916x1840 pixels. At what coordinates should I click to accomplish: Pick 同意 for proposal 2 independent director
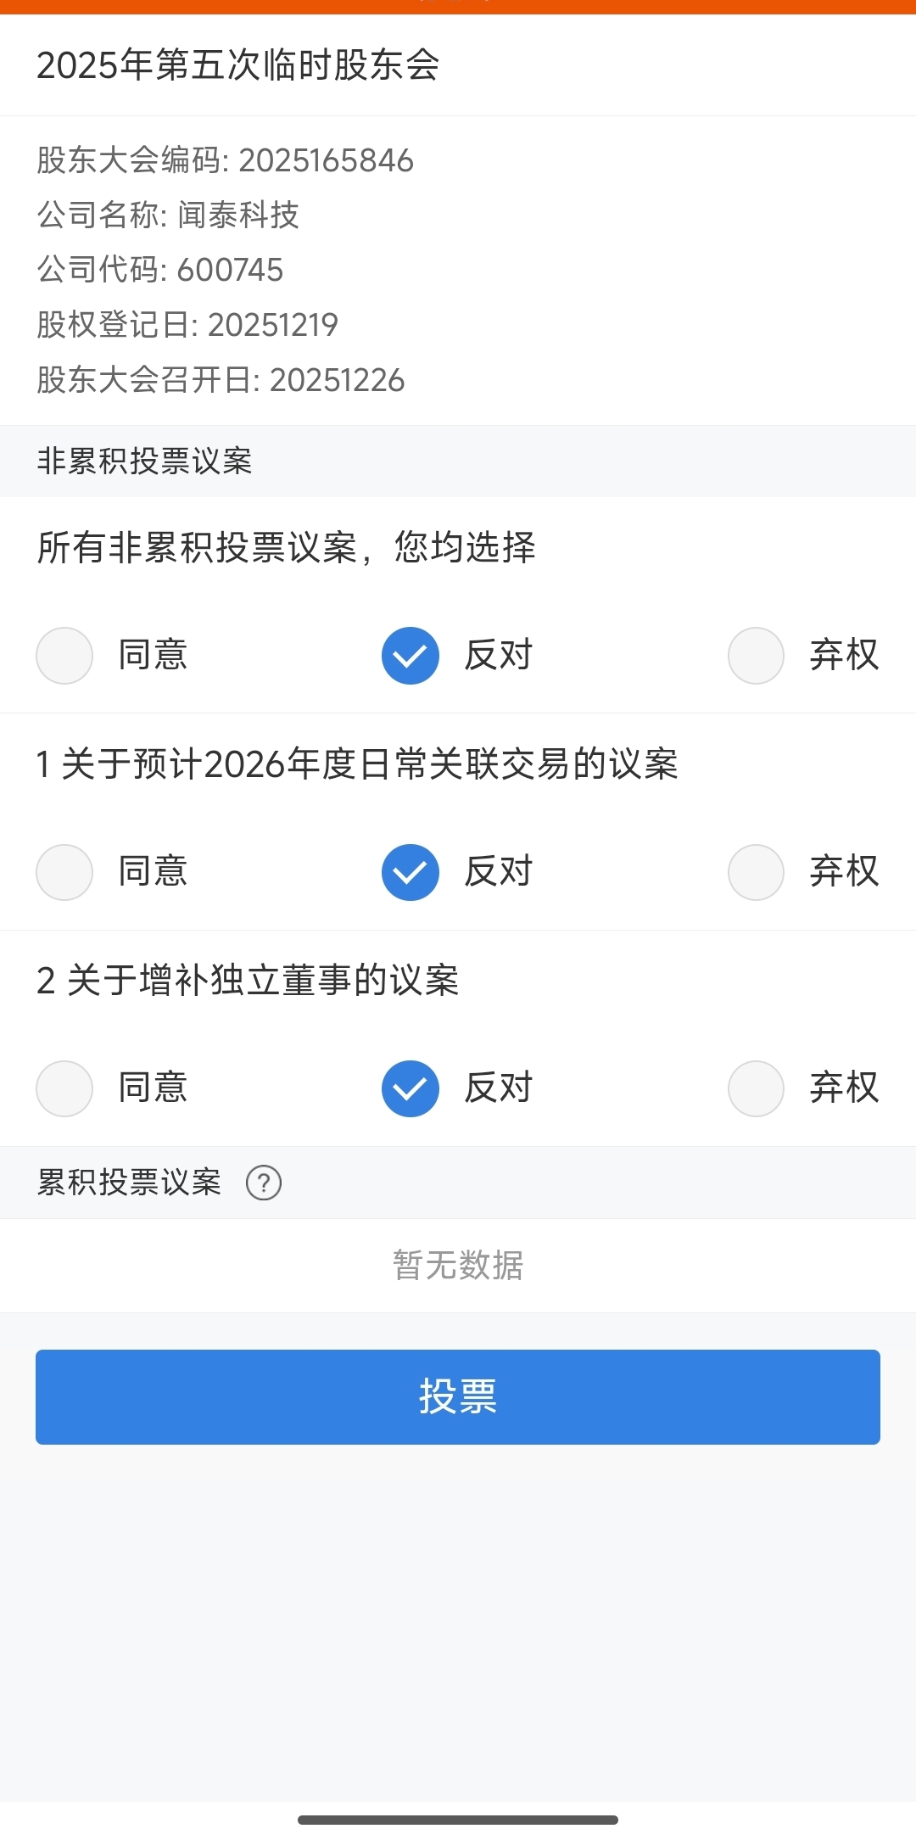coord(64,1088)
